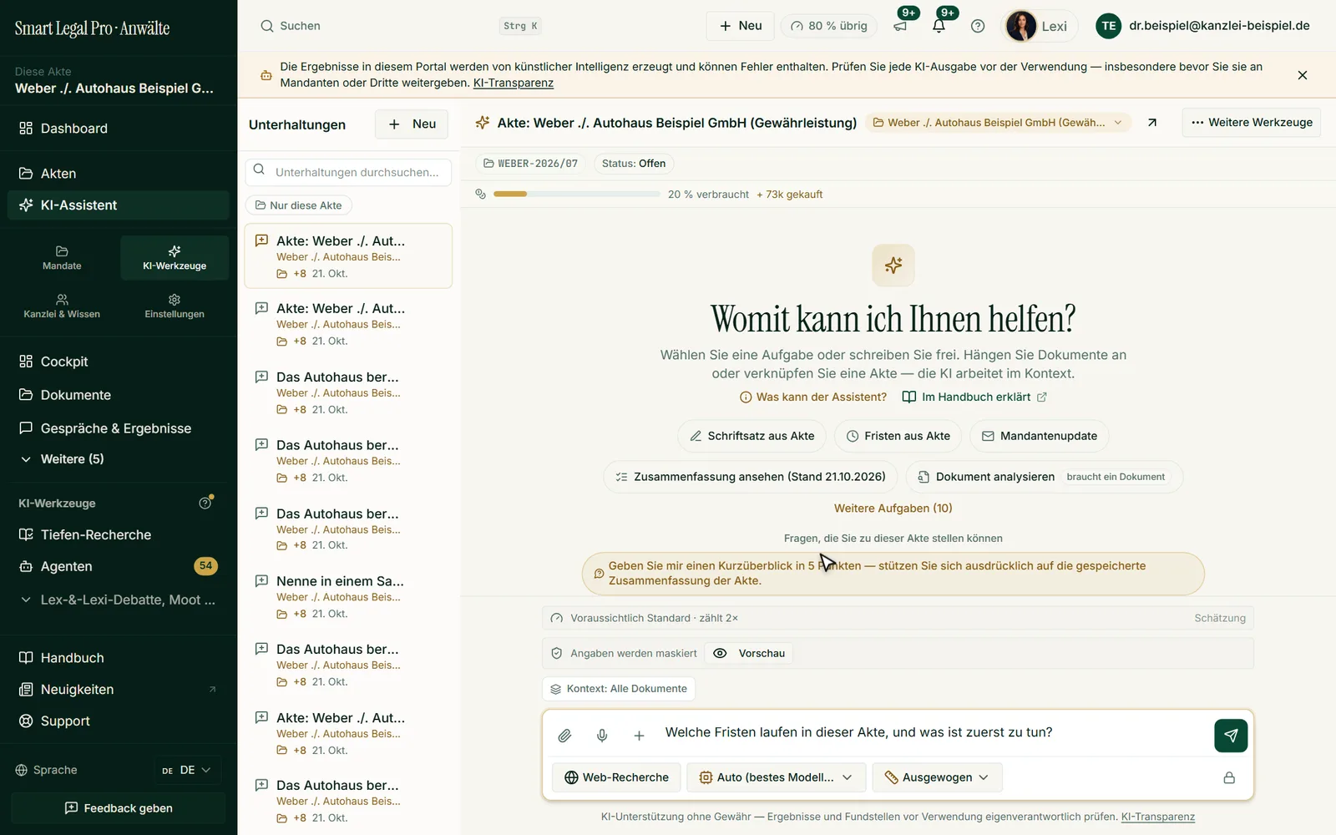Click the lock icon in composer footer
This screenshot has height=835, width=1336.
[x=1229, y=777]
